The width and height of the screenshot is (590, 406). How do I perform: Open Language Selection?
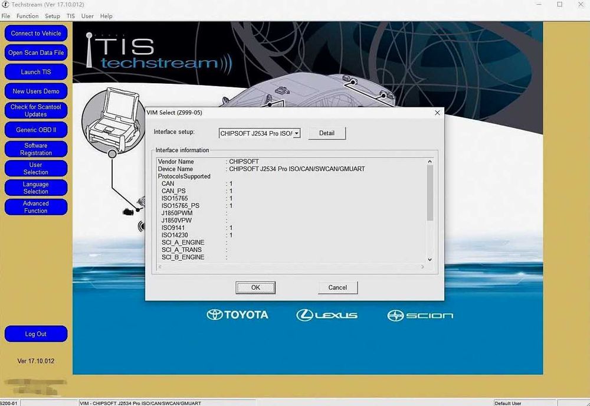36,188
